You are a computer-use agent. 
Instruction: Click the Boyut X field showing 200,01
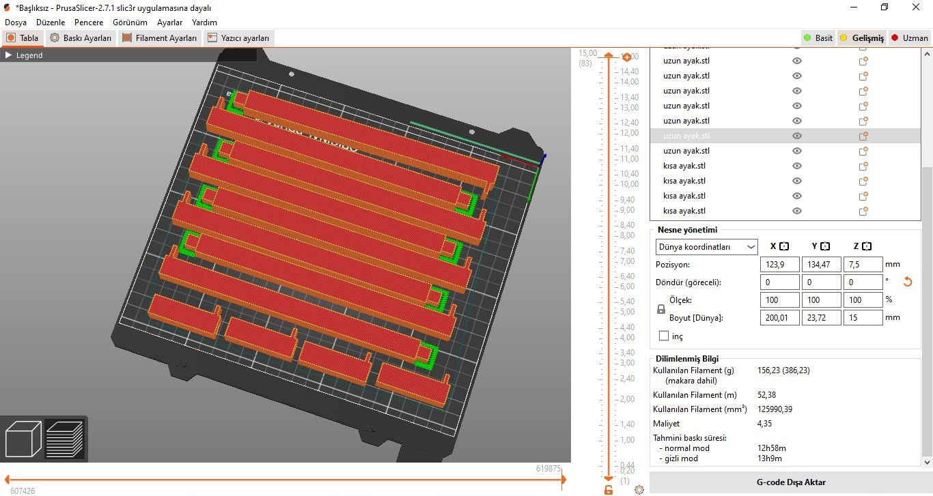click(x=779, y=317)
